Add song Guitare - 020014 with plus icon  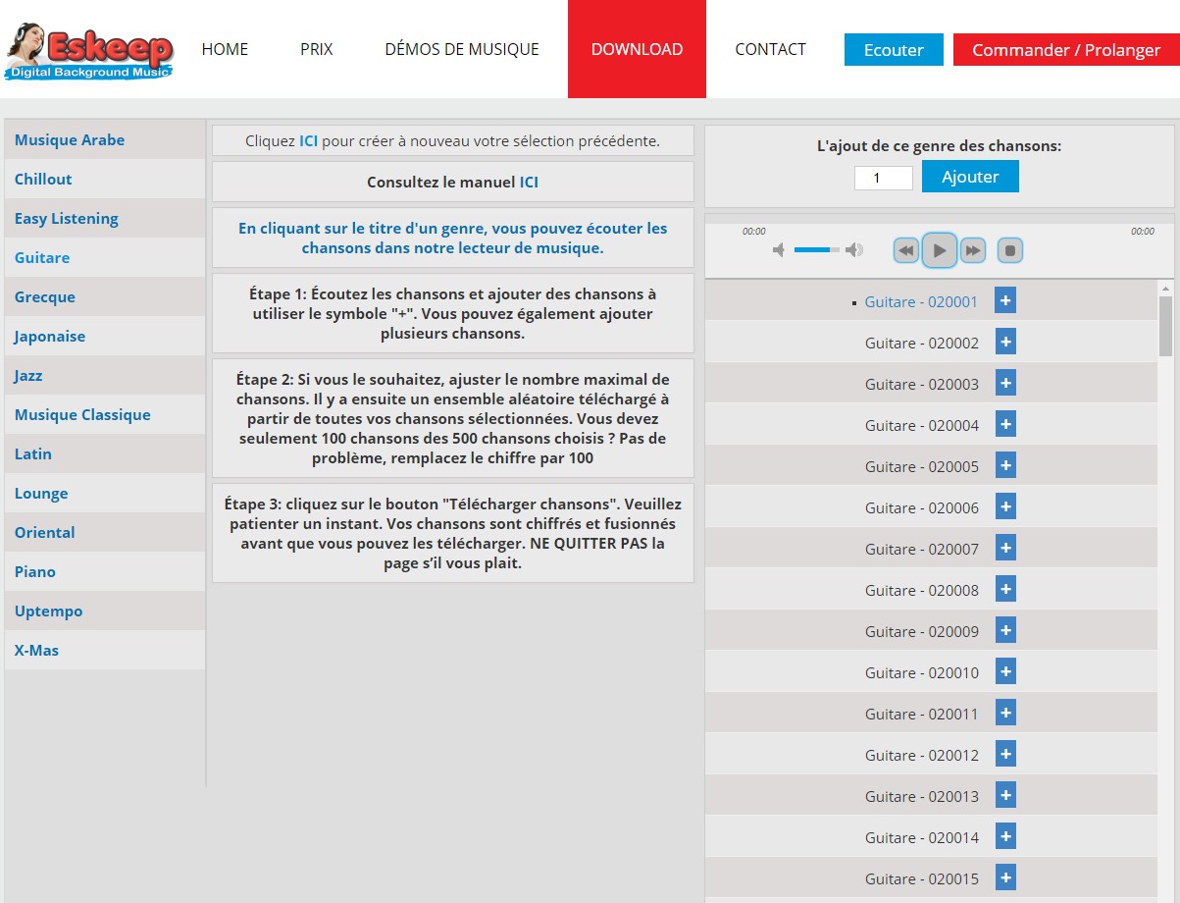[x=1005, y=836]
